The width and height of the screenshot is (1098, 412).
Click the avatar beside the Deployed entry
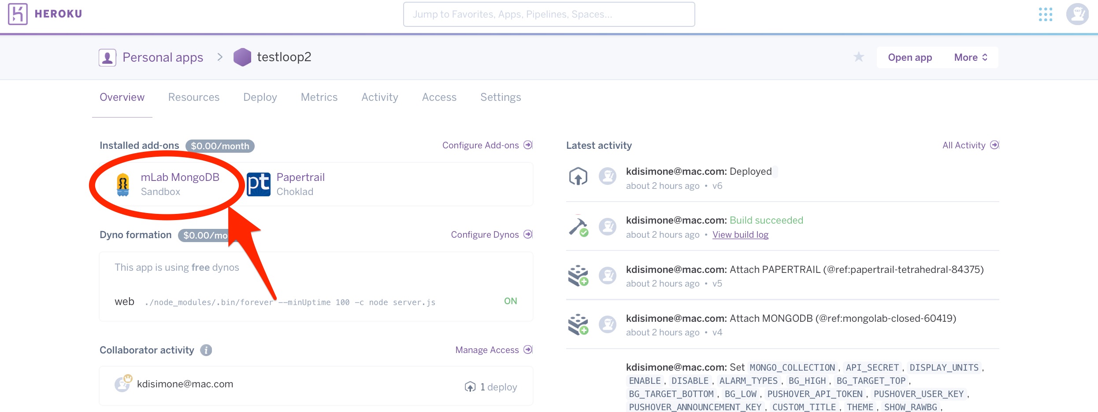tap(608, 176)
